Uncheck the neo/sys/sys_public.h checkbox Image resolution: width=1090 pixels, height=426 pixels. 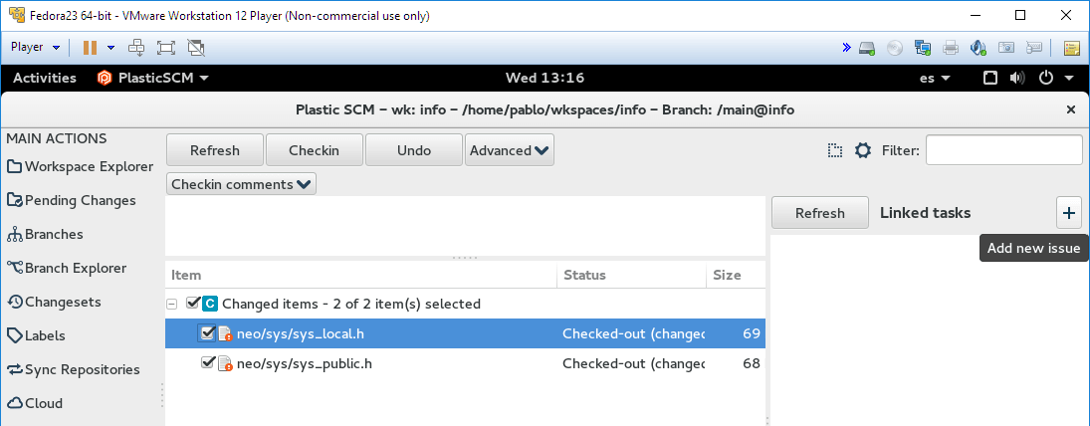[x=207, y=362]
